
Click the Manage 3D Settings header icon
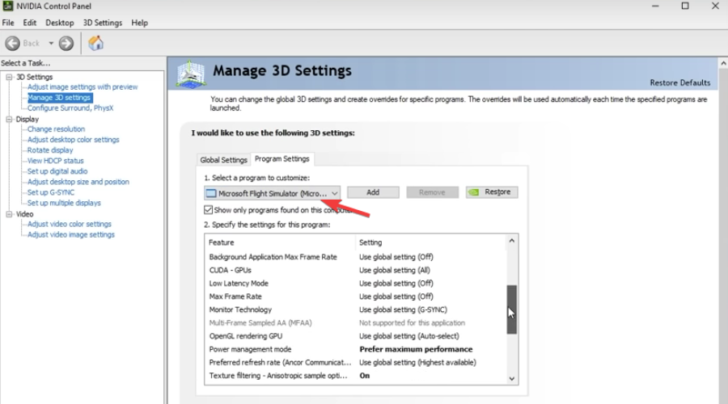191,74
